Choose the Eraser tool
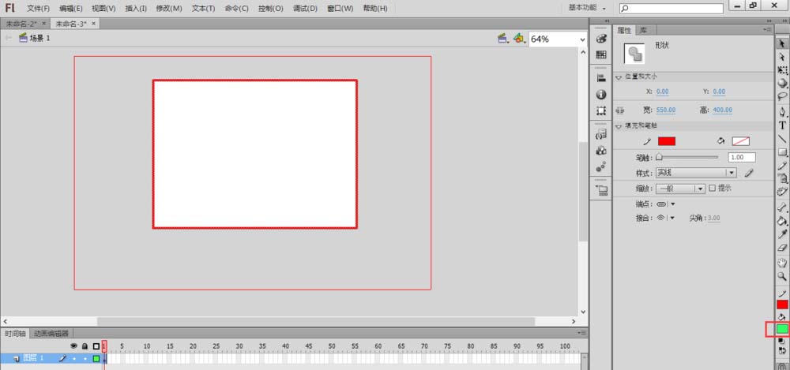 point(782,248)
